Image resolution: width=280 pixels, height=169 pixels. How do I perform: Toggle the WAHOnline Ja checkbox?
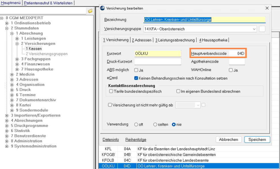click(x=231, y=70)
